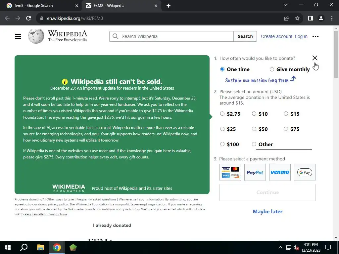The image size is (339, 254).
Task: Click the Search button
Action: pos(245,36)
